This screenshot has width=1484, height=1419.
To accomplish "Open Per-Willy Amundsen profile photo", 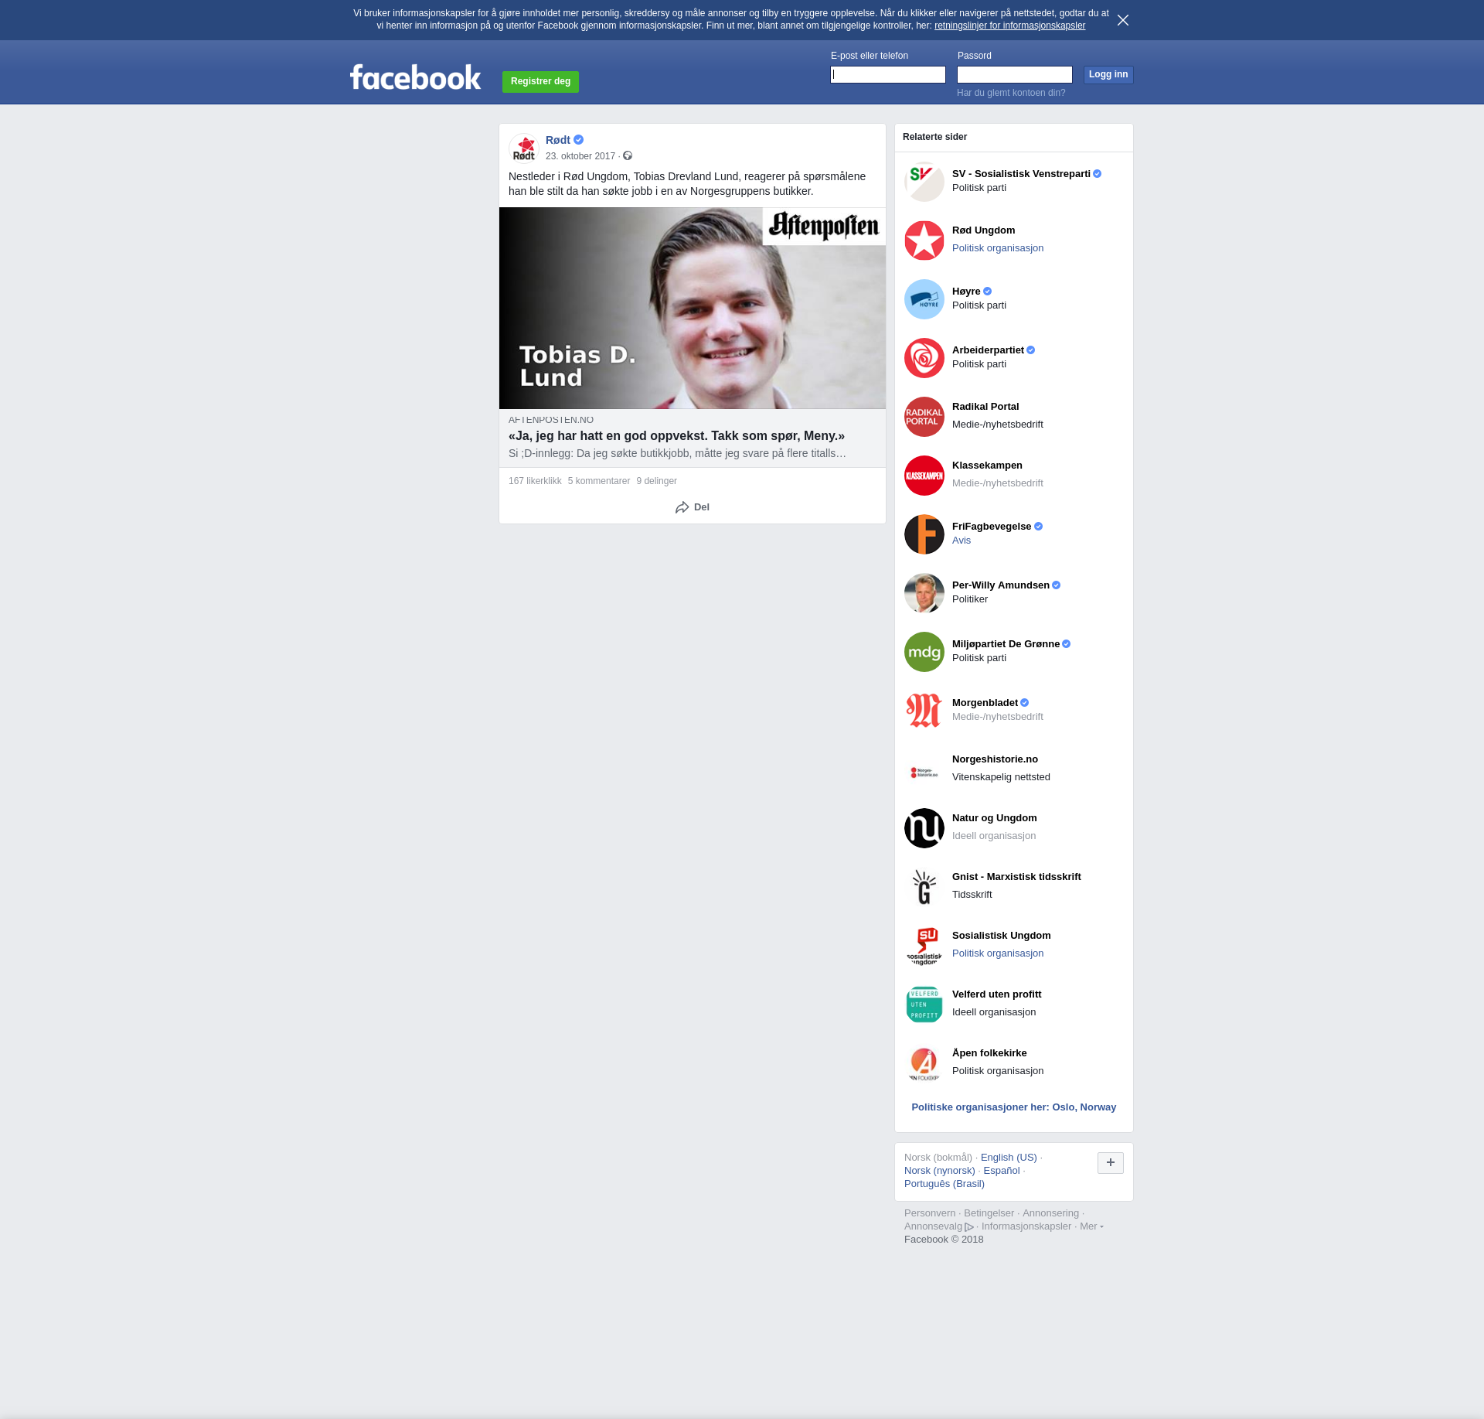I will pyautogui.click(x=924, y=593).
